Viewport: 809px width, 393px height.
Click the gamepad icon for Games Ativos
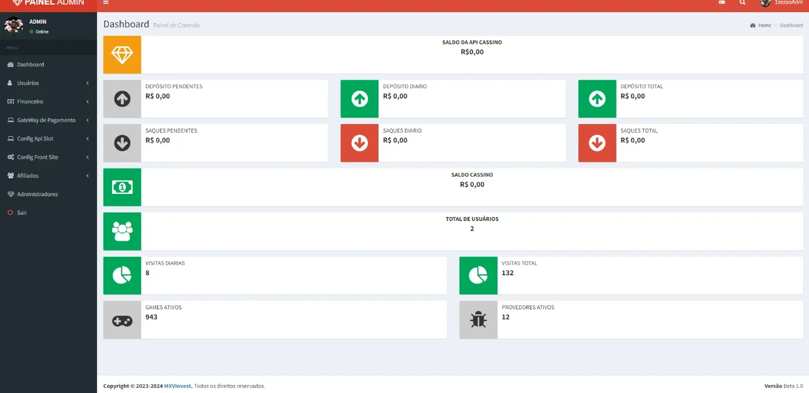coord(122,320)
